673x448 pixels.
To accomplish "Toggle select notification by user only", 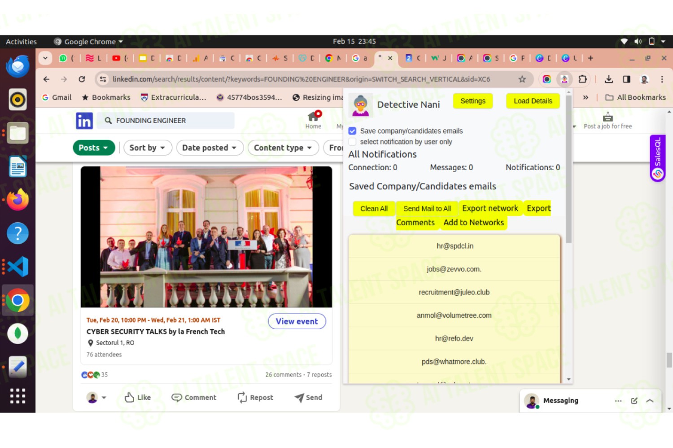I will point(352,142).
